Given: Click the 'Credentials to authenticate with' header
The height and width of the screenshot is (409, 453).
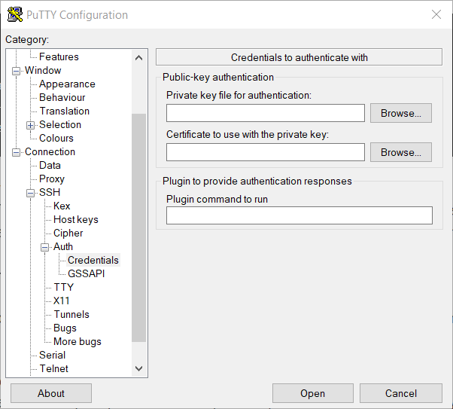Looking at the screenshot, I should coord(299,57).
